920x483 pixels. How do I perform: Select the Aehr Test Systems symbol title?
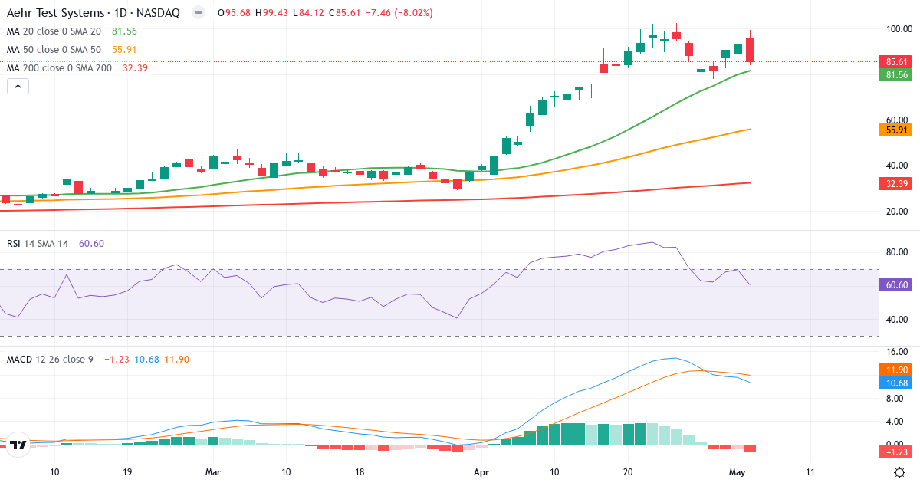(x=93, y=13)
